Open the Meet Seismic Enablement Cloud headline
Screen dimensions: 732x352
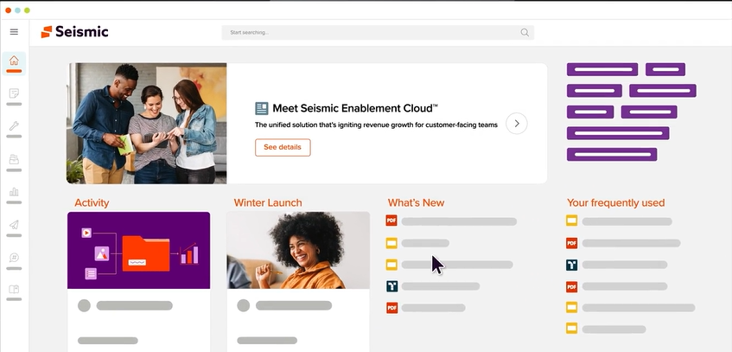coord(355,108)
